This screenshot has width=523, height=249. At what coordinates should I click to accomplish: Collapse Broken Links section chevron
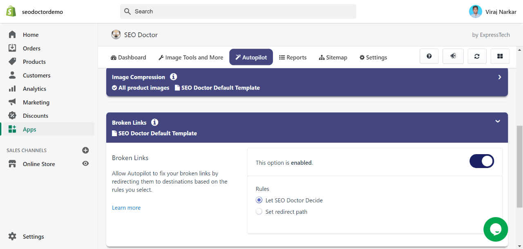click(x=498, y=121)
